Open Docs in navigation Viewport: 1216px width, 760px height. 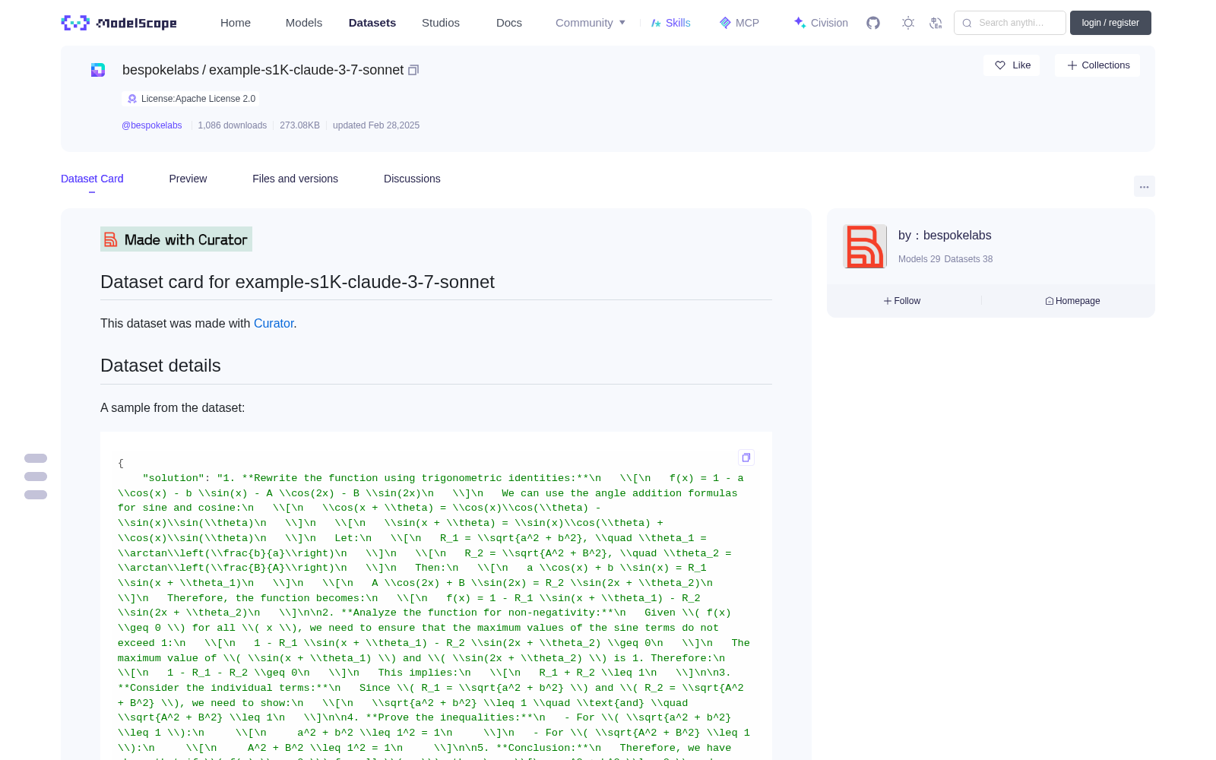coord(509,23)
